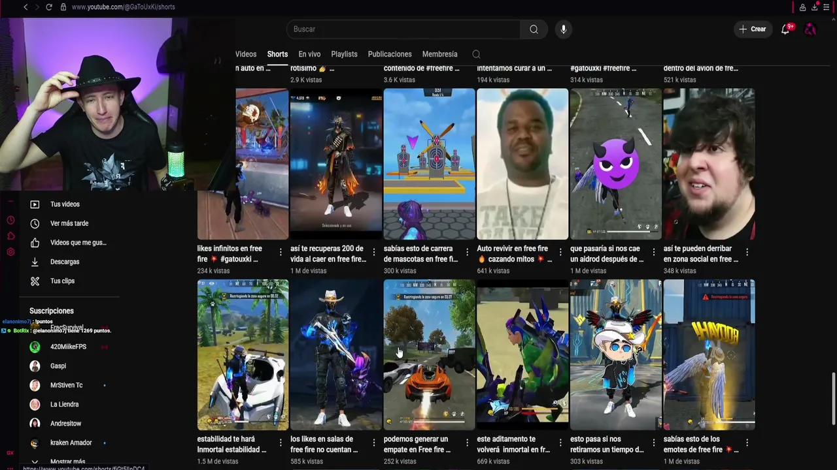Screen dimensions: 837x470
Task: Open La Liendra subscription channel
Action: (x=64, y=405)
